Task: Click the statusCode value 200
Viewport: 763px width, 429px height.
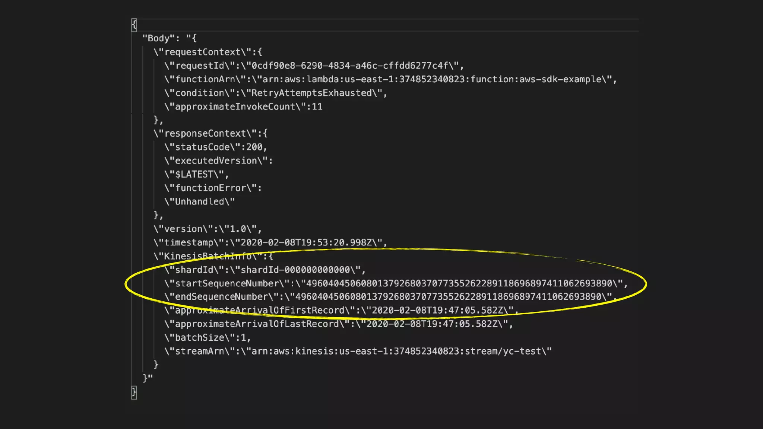Action: point(254,147)
